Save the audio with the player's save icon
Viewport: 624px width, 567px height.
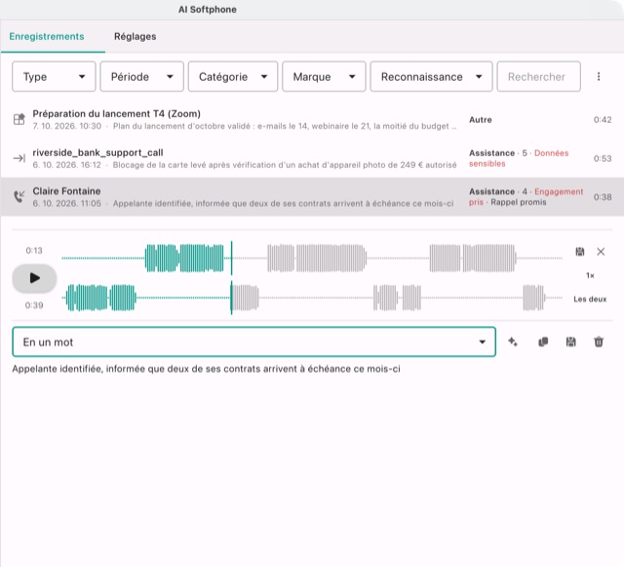[x=580, y=252]
